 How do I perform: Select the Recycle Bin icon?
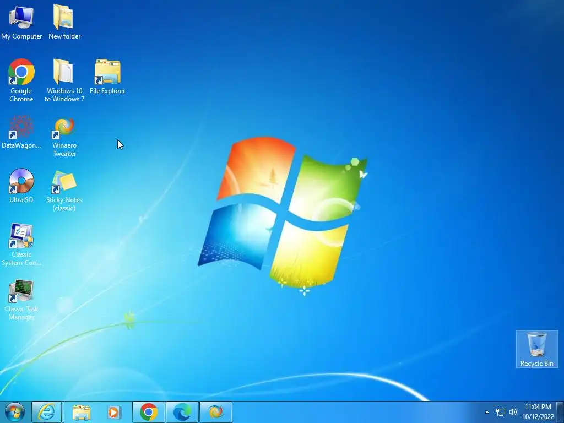click(x=536, y=349)
